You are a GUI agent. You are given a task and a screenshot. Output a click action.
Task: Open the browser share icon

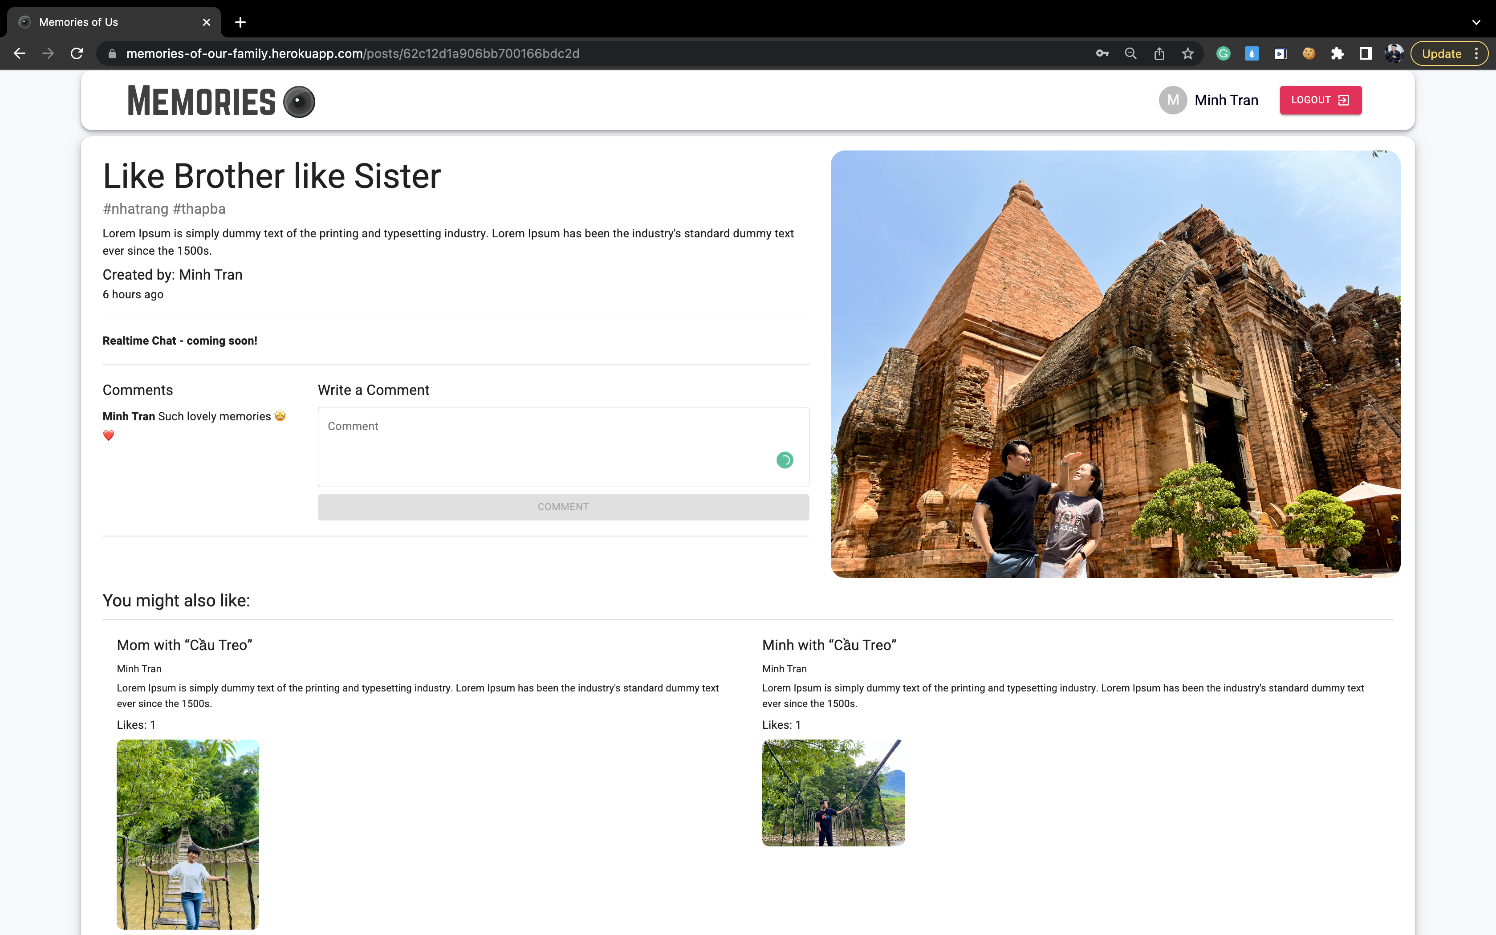coord(1159,54)
